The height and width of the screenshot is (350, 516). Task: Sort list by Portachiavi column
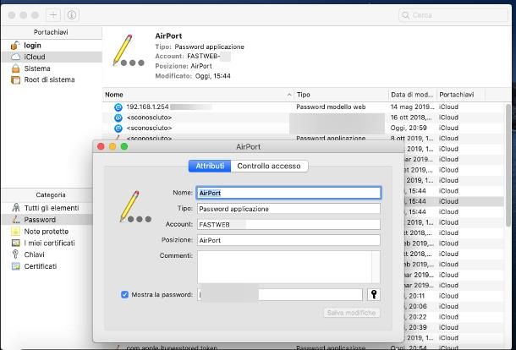pyautogui.click(x=461, y=95)
